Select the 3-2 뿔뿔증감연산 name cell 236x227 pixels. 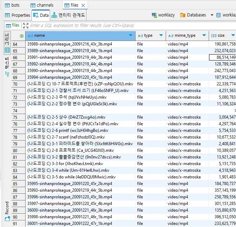[81, 157]
